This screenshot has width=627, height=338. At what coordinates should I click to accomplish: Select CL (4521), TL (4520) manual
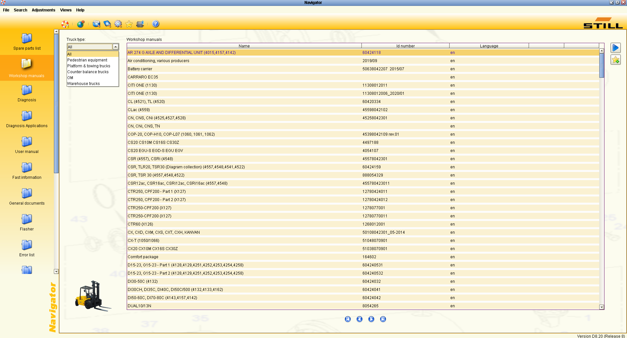tap(363, 102)
